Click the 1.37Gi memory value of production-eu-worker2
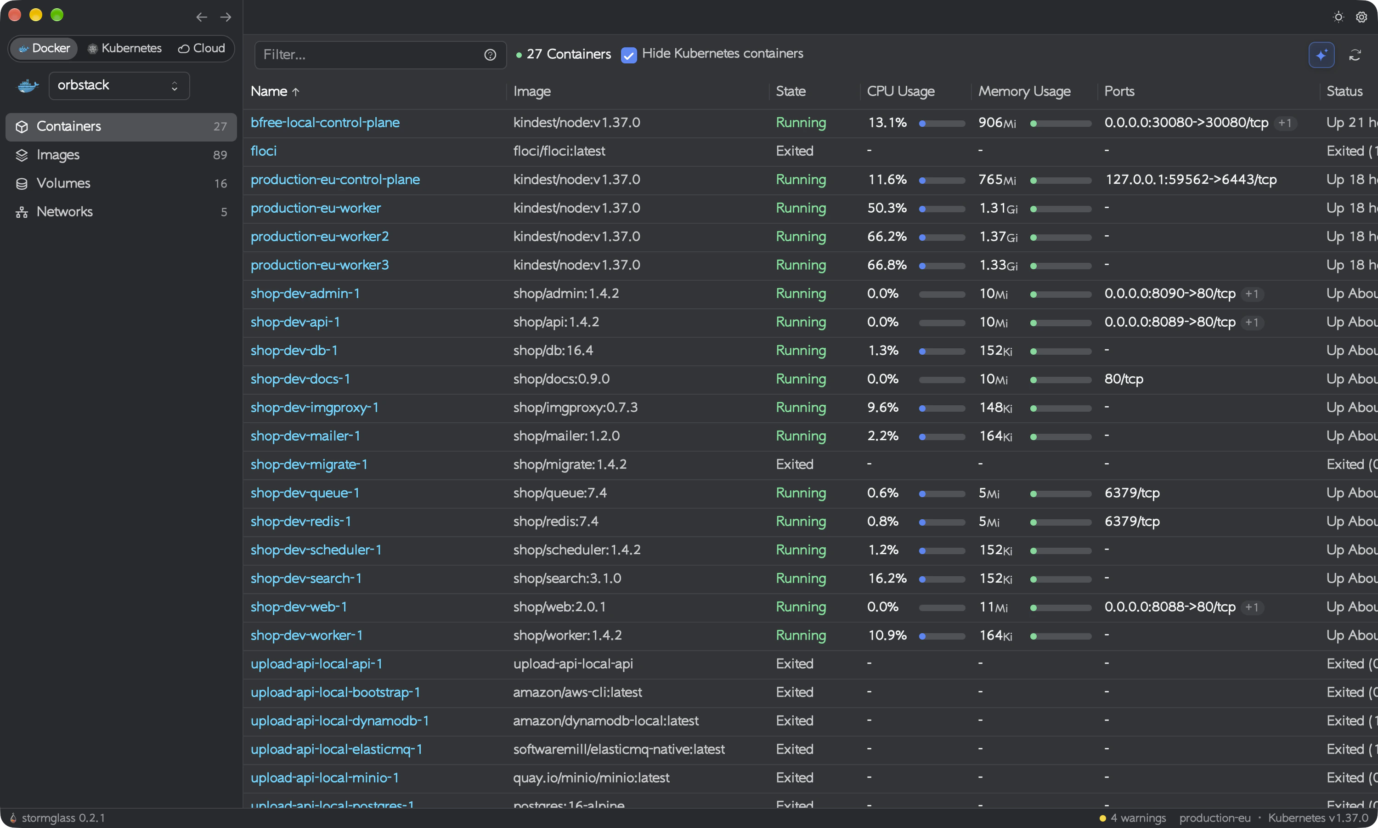Image resolution: width=1378 pixels, height=828 pixels. pyautogui.click(x=998, y=237)
